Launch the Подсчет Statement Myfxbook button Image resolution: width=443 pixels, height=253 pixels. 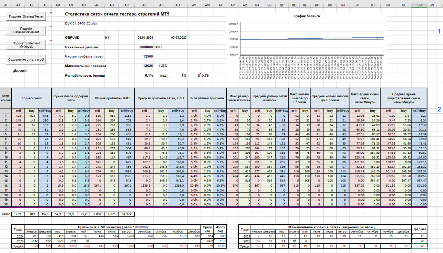(26, 45)
